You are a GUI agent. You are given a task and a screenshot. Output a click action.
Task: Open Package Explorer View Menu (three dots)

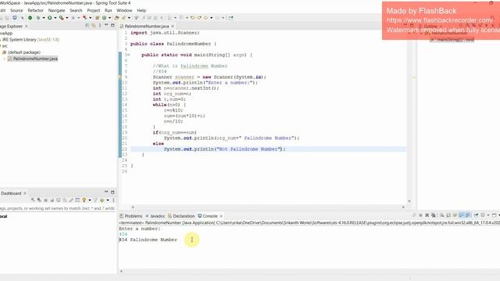(x=100, y=26)
